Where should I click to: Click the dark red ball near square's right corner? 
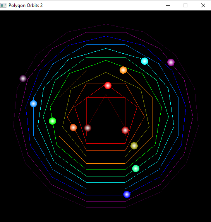(x=125, y=130)
